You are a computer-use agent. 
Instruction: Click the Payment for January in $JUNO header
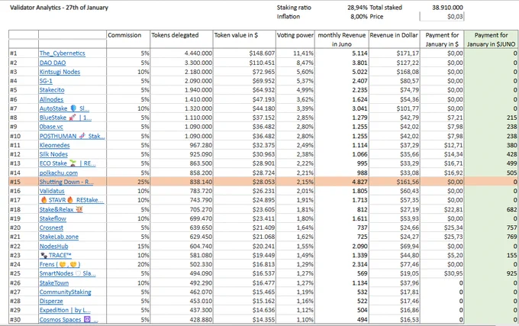492,40
